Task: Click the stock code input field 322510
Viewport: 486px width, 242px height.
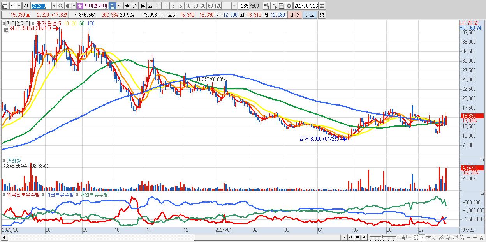Action: click(x=40, y=6)
